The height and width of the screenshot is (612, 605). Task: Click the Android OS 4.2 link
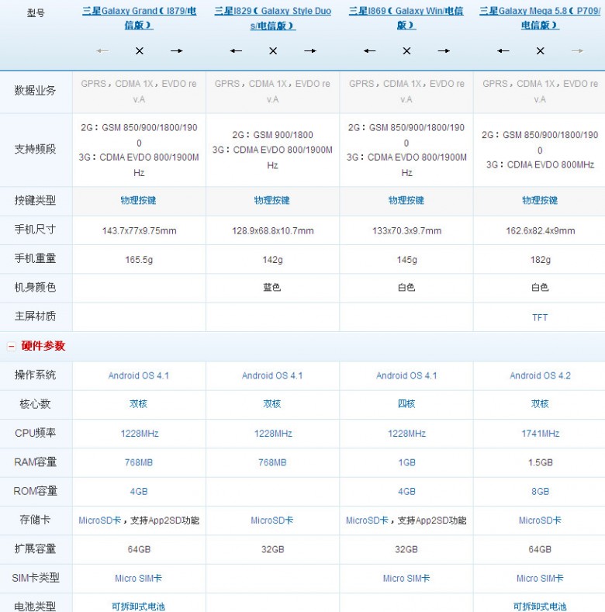540,375
